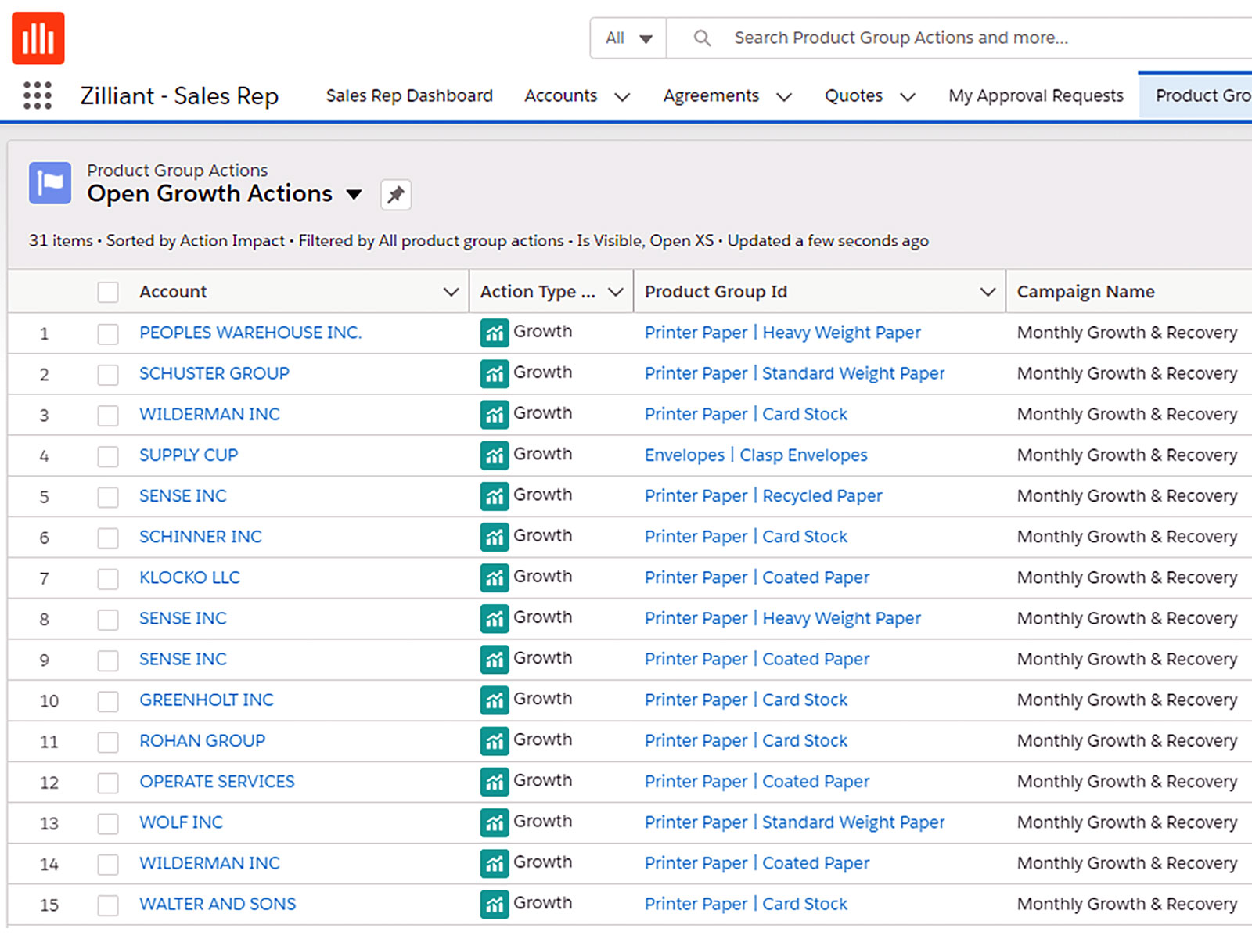Open the App Launcher dots grid

pyautogui.click(x=38, y=95)
